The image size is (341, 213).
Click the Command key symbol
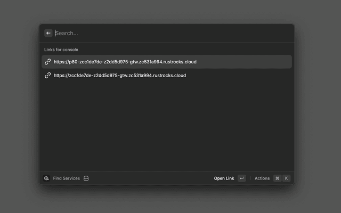click(x=277, y=178)
